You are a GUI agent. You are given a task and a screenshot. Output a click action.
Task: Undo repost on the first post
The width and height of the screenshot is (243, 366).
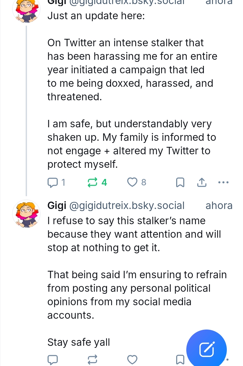[91, 183]
